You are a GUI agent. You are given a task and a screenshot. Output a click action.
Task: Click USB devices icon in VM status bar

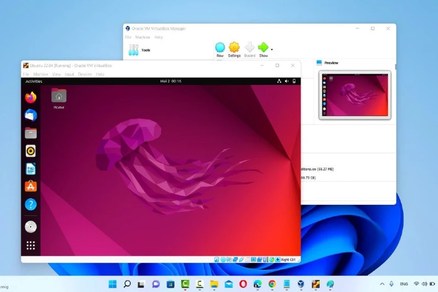pyautogui.click(x=241, y=260)
